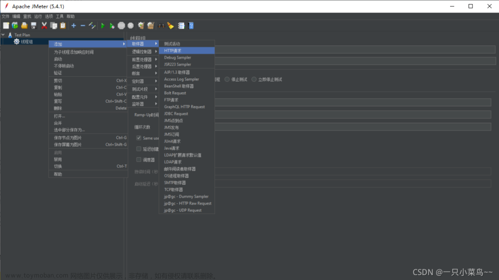This screenshot has height=280, width=499.
Task: Click Start no pauses icon
Action: [x=112, y=25]
